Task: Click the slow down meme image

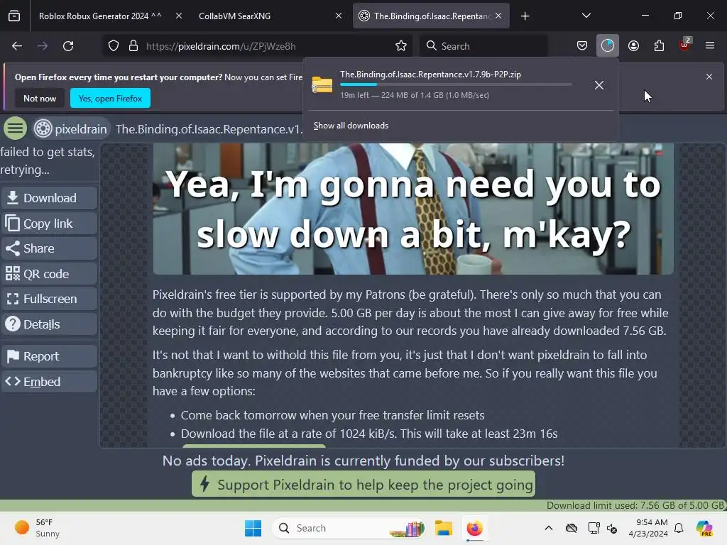Action: point(413,209)
